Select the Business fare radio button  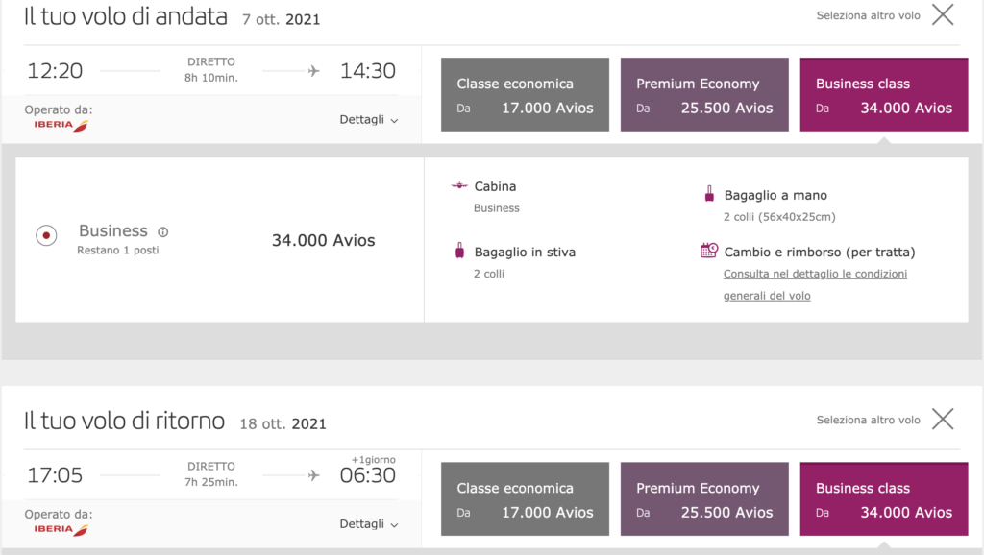46,235
